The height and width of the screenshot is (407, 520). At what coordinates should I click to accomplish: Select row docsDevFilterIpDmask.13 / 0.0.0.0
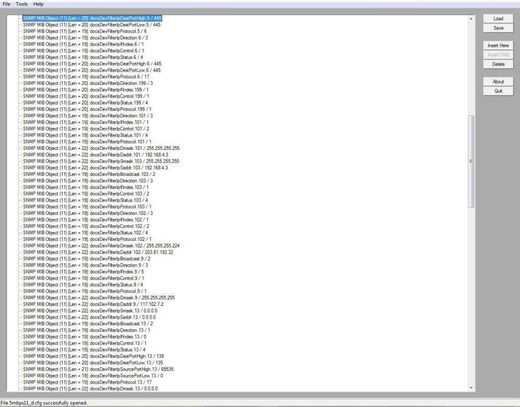pyautogui.click(x=90, y=388)
